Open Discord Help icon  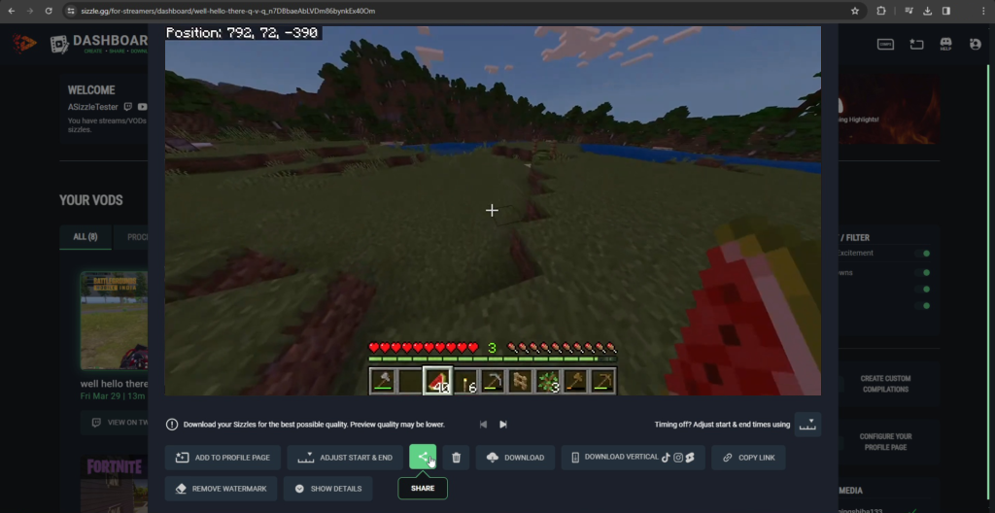click(945, 44)
